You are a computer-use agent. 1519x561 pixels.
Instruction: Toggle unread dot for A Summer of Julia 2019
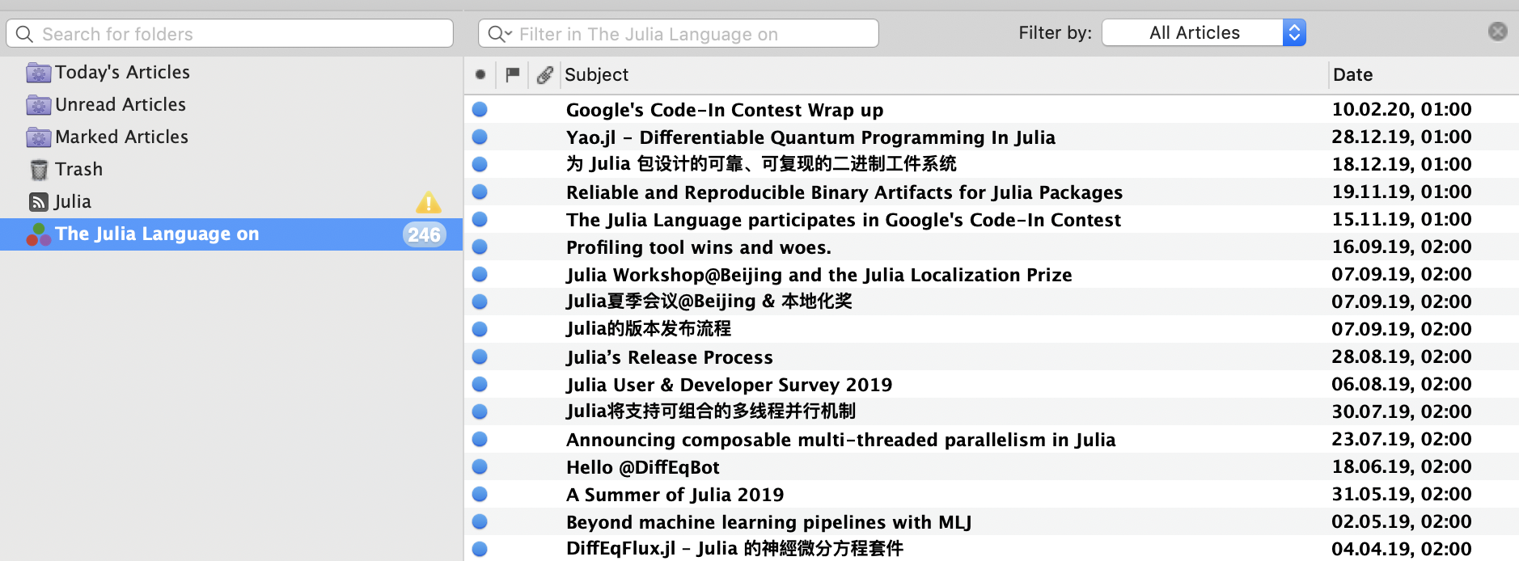pos(480,494)
